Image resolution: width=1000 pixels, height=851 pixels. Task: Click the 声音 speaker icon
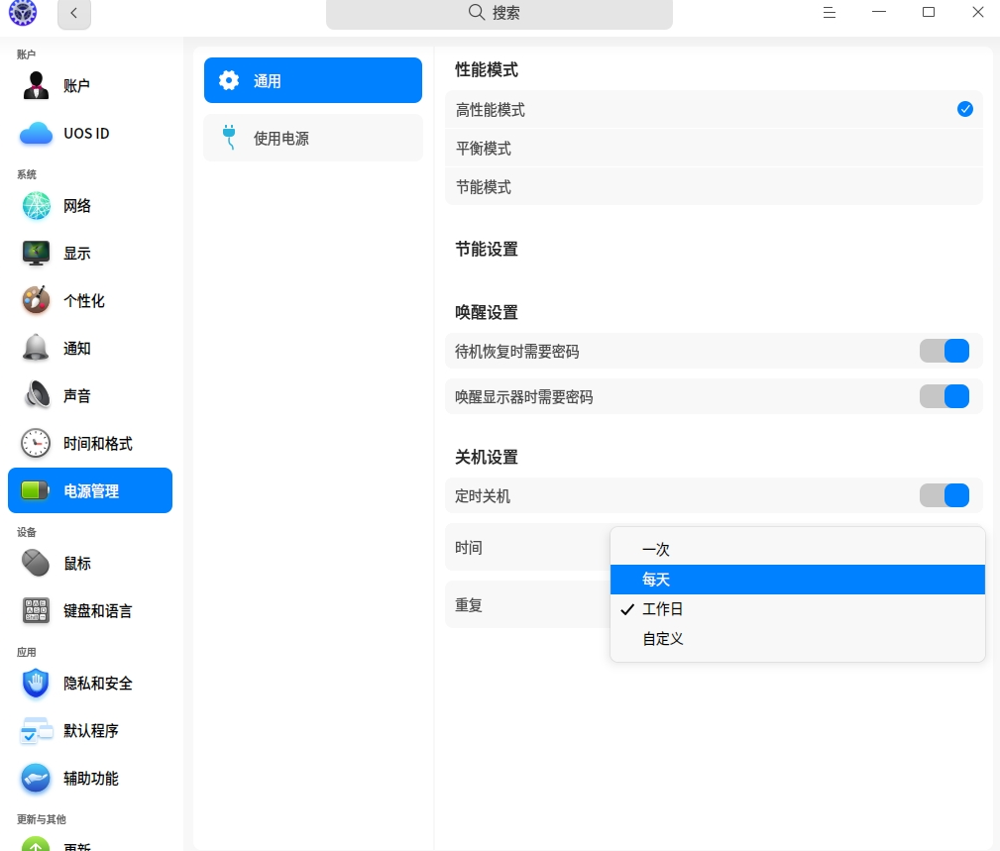click(37, 395)
